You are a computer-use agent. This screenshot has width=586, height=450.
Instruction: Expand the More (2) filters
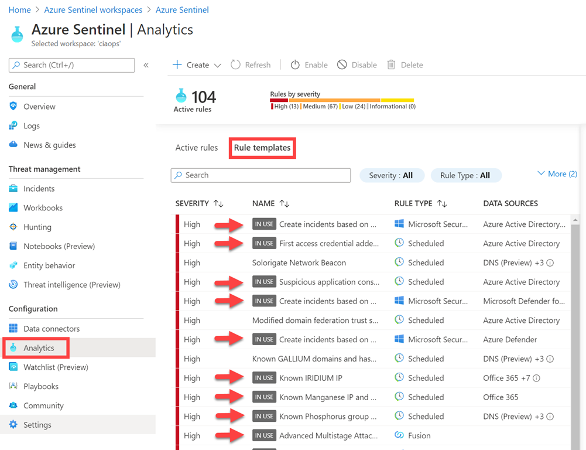tap(557, 174)
